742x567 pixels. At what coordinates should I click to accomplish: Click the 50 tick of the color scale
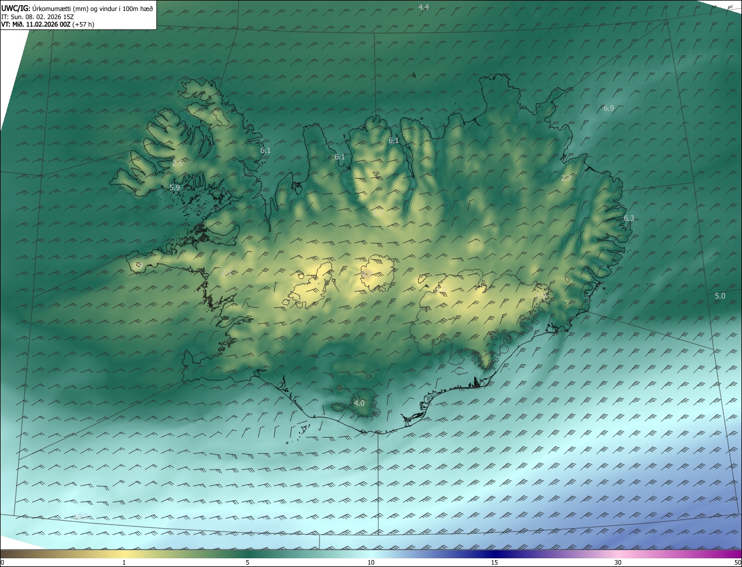tap(737, 562)
